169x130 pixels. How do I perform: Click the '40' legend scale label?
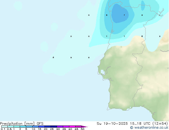point(70,129)
